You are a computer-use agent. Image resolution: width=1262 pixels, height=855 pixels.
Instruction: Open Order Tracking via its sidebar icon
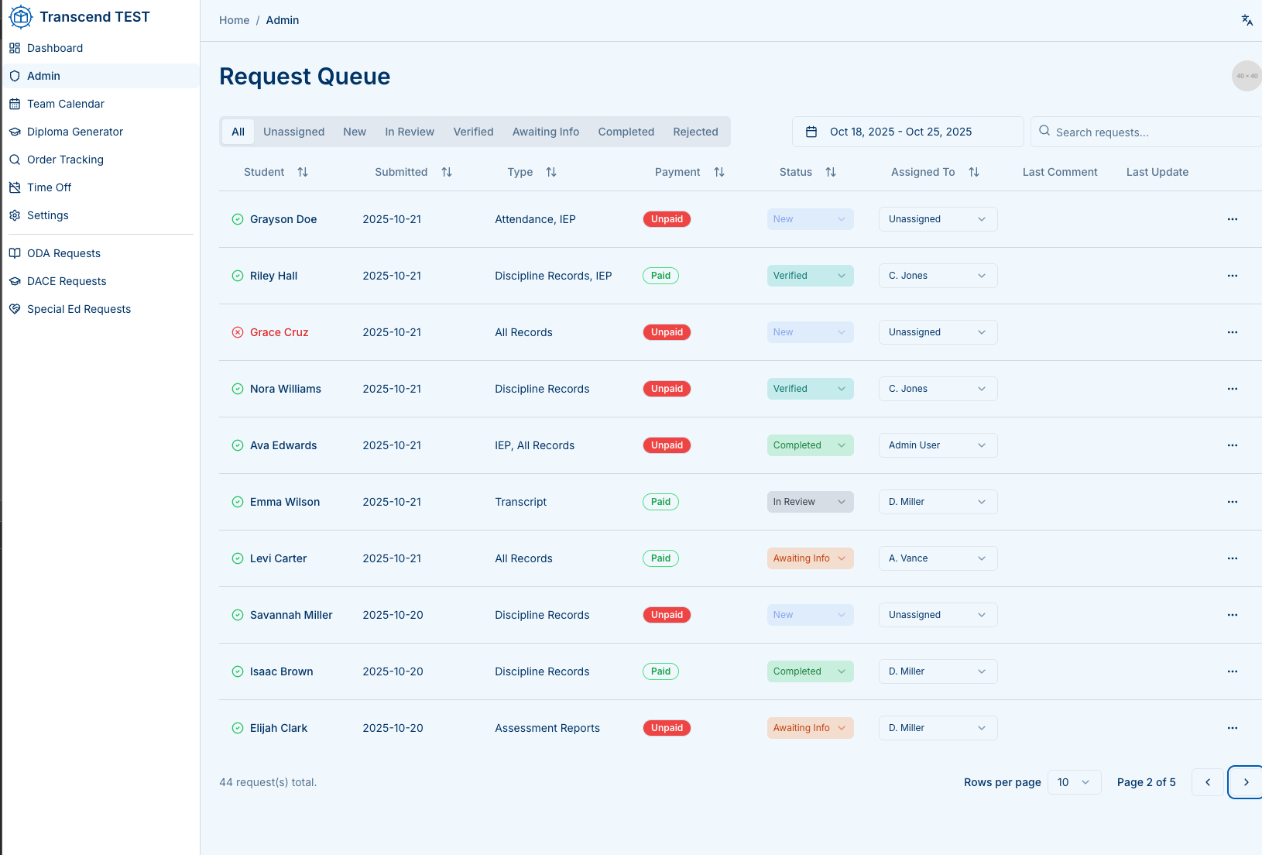point(15,160)
